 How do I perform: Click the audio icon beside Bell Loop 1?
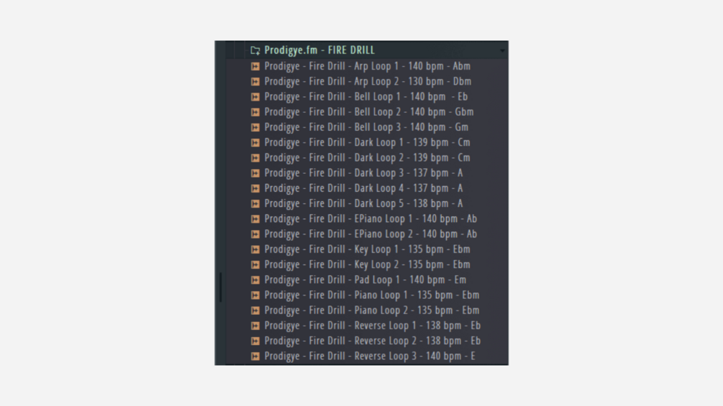pyautogui.click(x=255, y=97)
